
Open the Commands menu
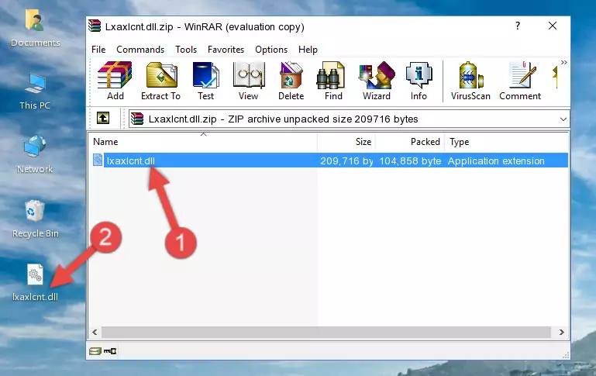click(x=140, y=50)
